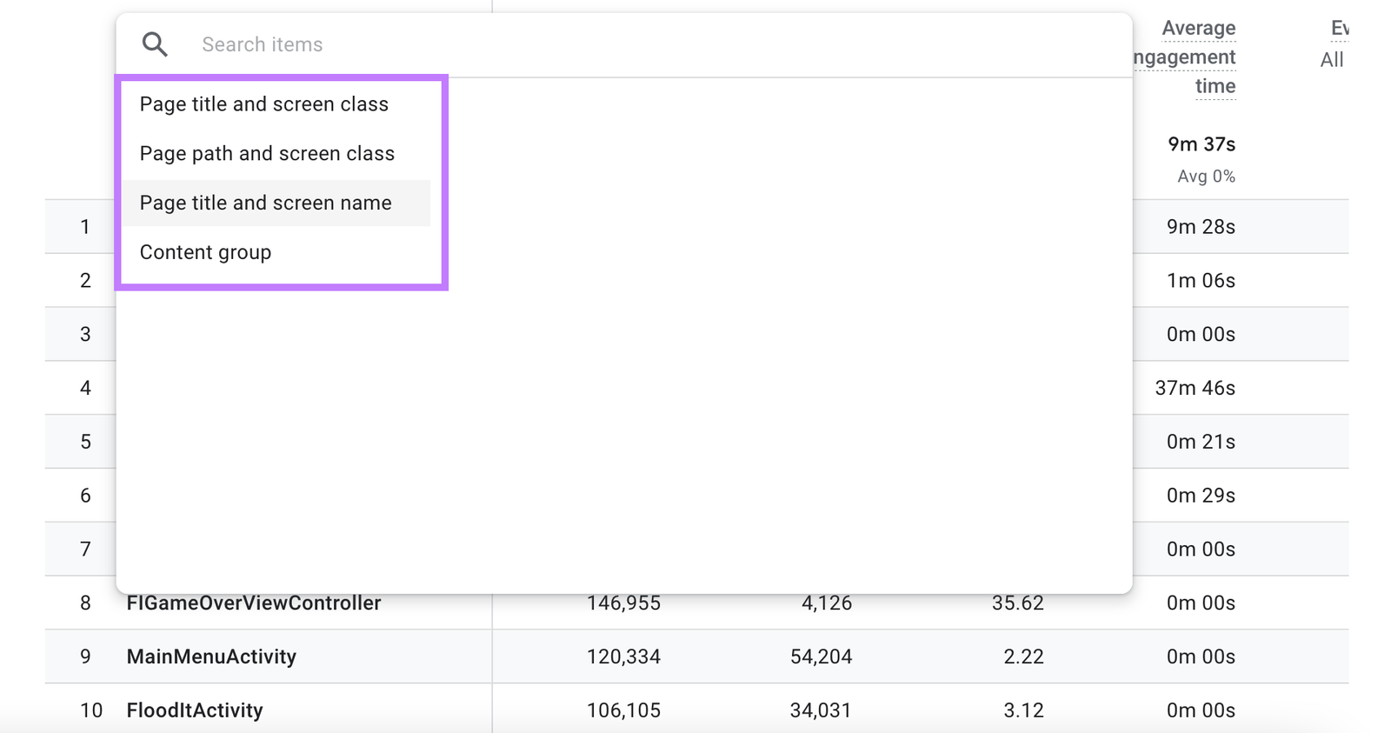Viewport: 1391px width, 733px height.
Task: Click the 9m 37s total engagement
Action: coord(1201,144)
